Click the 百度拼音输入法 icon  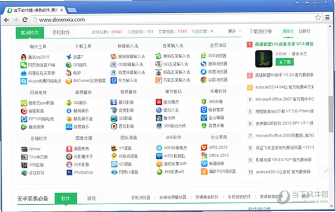tap(114, 73)
